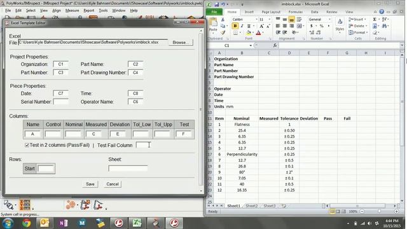The image size is (407, 229).
Task: Click Bold in the Excel ribbon
Action: [x=235, y=26]
